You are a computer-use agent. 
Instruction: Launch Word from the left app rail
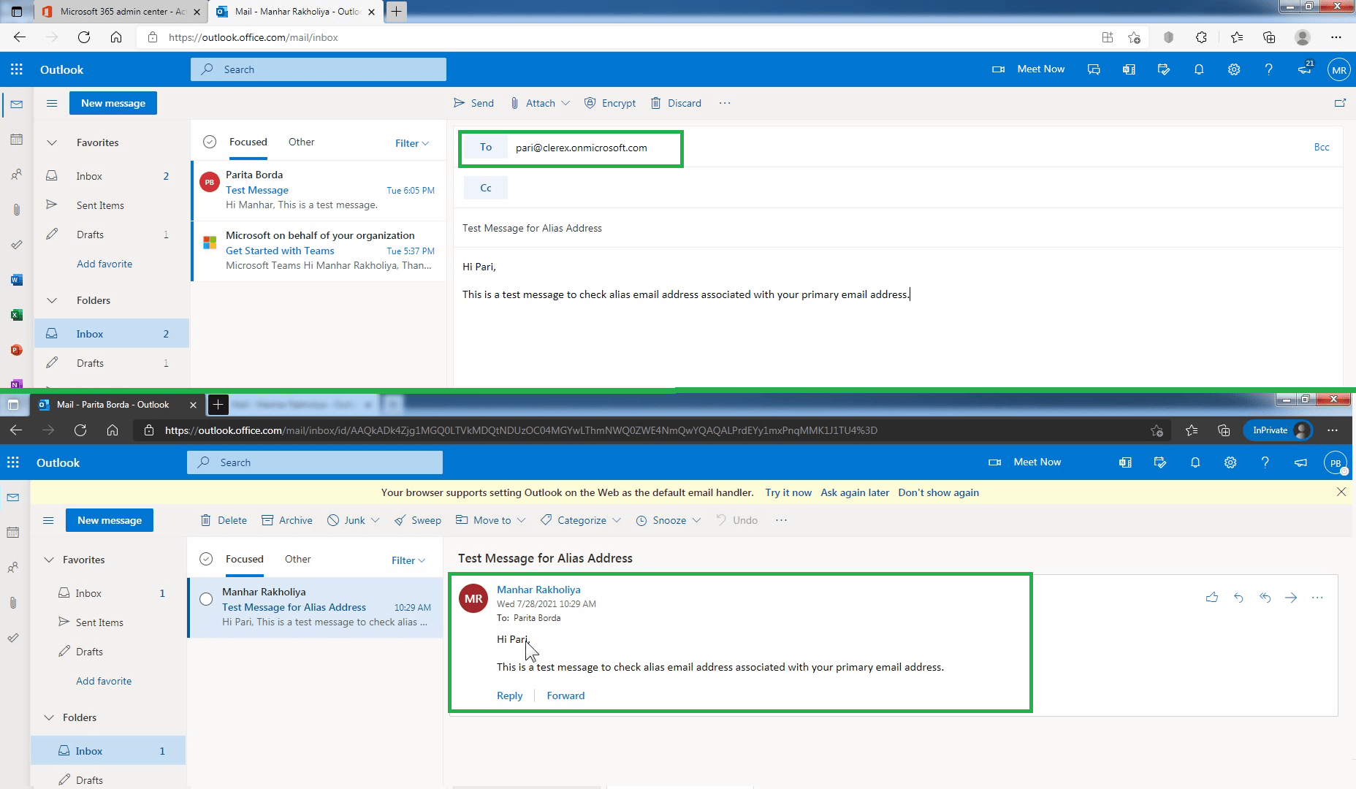tap(16, 279)
